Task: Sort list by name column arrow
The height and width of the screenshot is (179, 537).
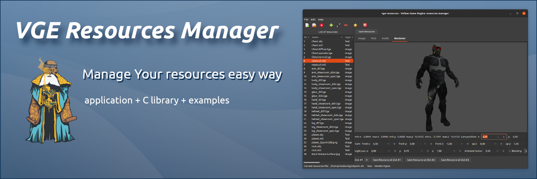Action: (341, 37)
